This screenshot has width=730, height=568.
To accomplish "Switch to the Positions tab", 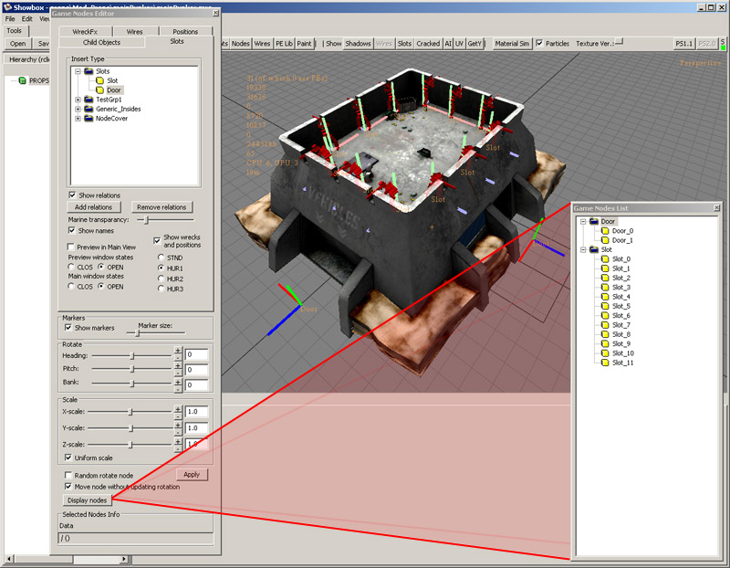I will pyautogui.click(x=185, y=32).
